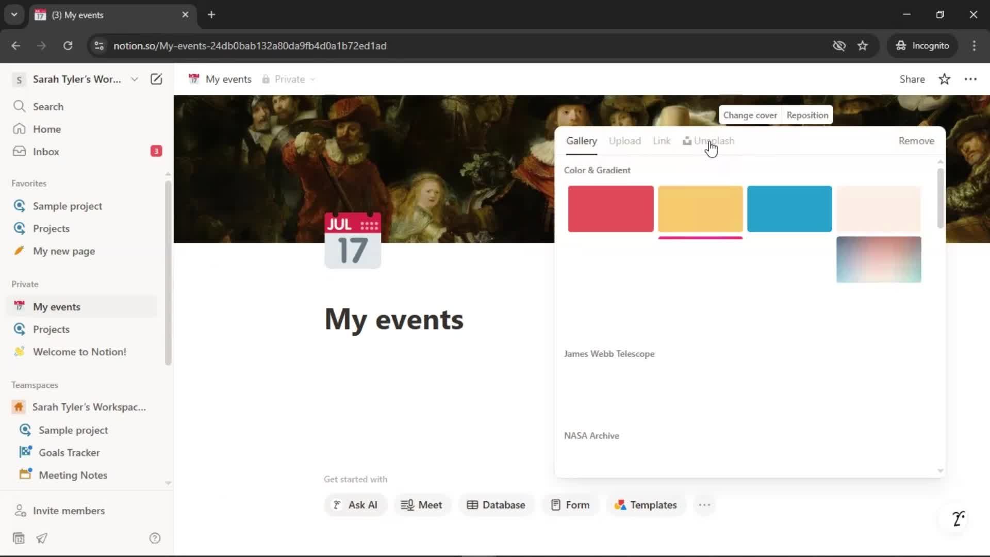Image resolution: width=990 pixels, height=557 pixels.
Task: Open the calendar icon at sidebar bottom
Action: (19, 538)
